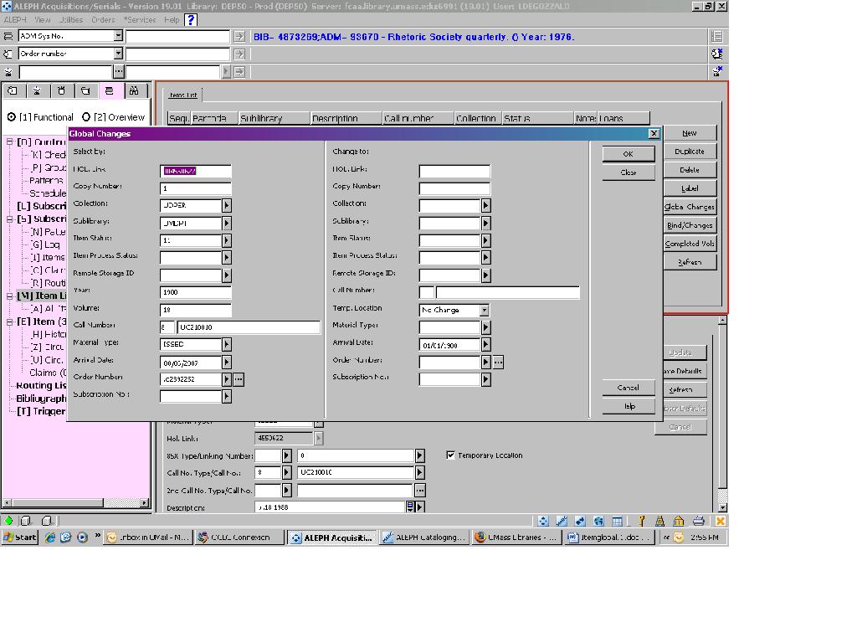Screen dimensions: 857x643
Task: Click the go arrow next to ADM Sys No. field
Action: 239,36
